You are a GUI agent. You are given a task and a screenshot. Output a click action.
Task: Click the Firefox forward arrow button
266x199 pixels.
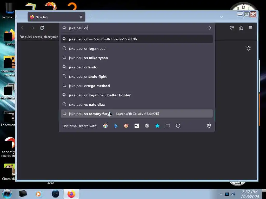click(x=32, y=28)
